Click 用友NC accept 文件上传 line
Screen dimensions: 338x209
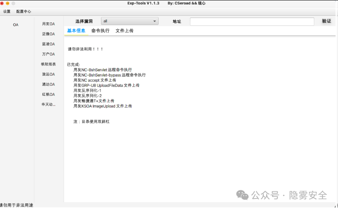(x=95, y=80)
